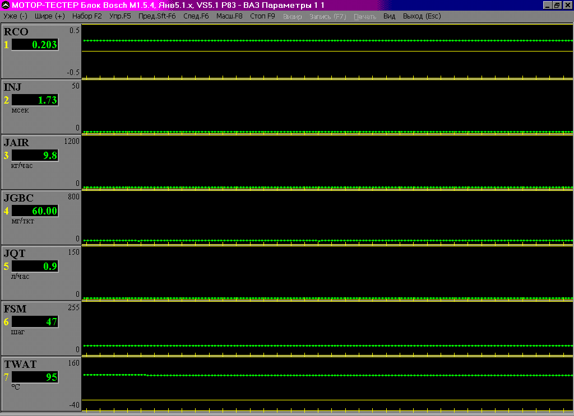Click the мг/ткт unit under JGBC
This screenshot has height=416, width=574.
[22, 221]
